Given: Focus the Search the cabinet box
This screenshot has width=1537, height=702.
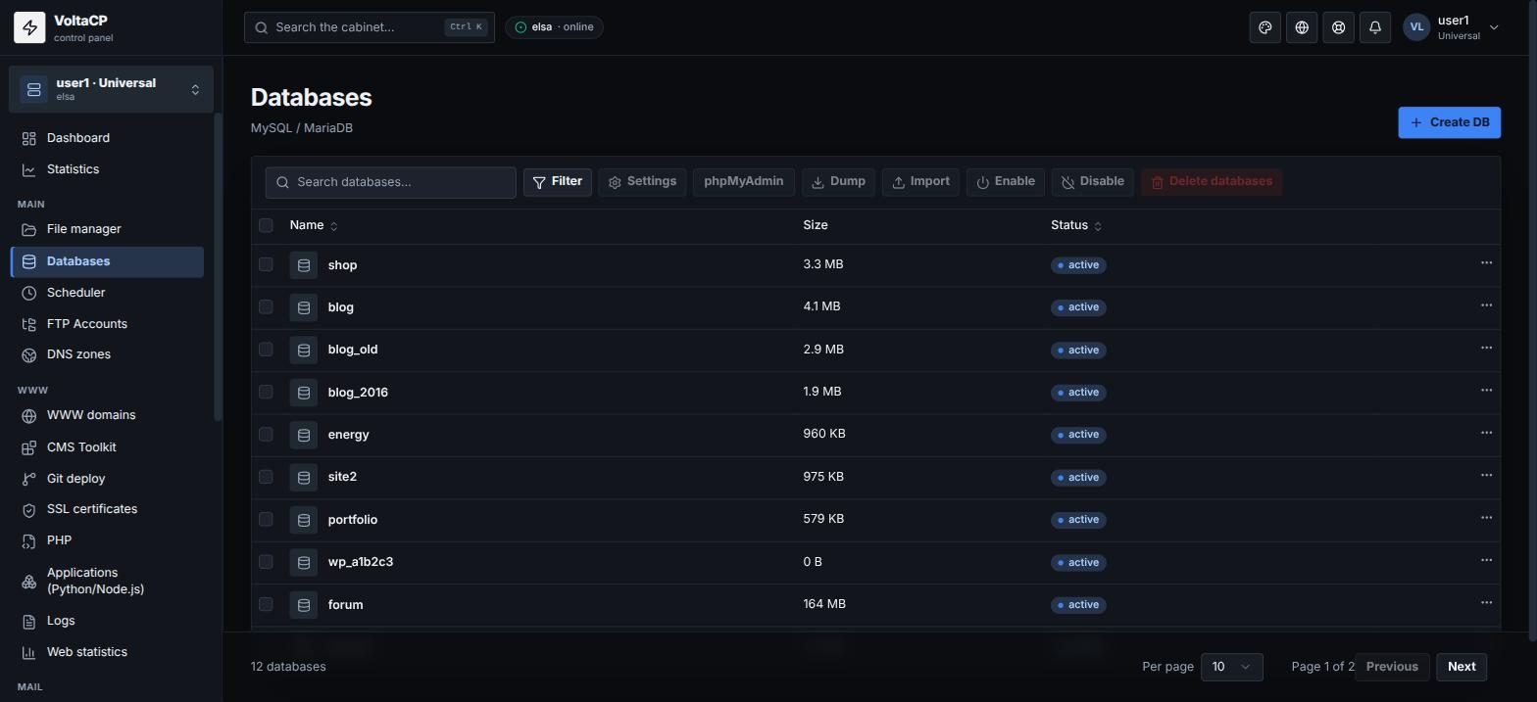Looking at the screenshot, I should point(370,27).
